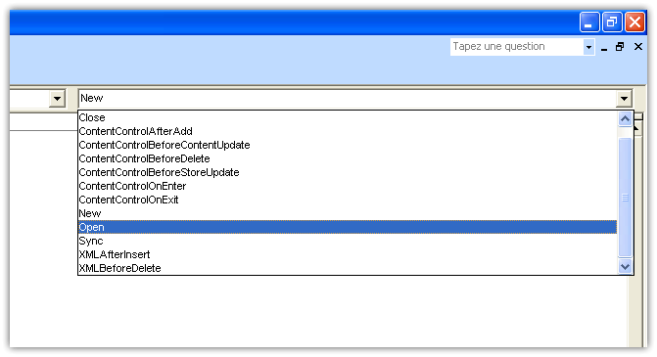This screenshot has width=657, height=357.
Task: Click the procedure combo box showing New
Action: click(x=354, y=99)
